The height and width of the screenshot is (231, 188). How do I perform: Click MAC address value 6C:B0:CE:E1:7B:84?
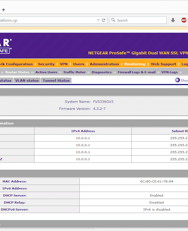tap(157, 181)
